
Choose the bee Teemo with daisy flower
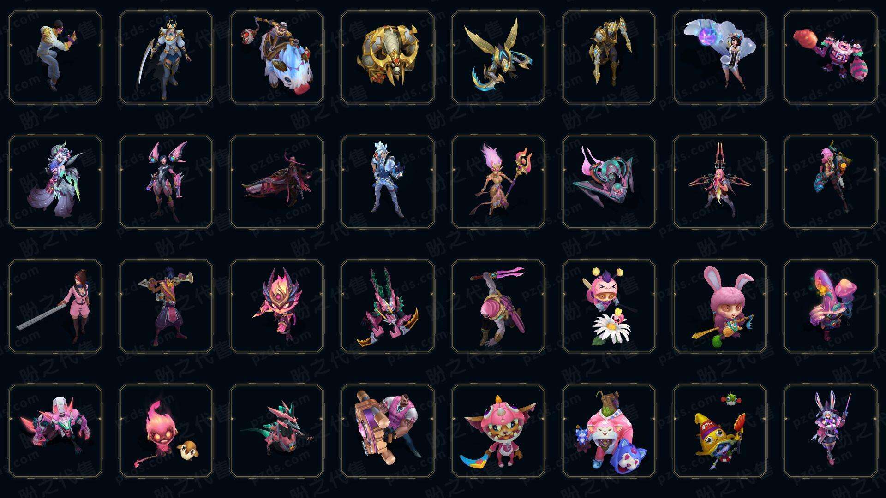(609, 307)
